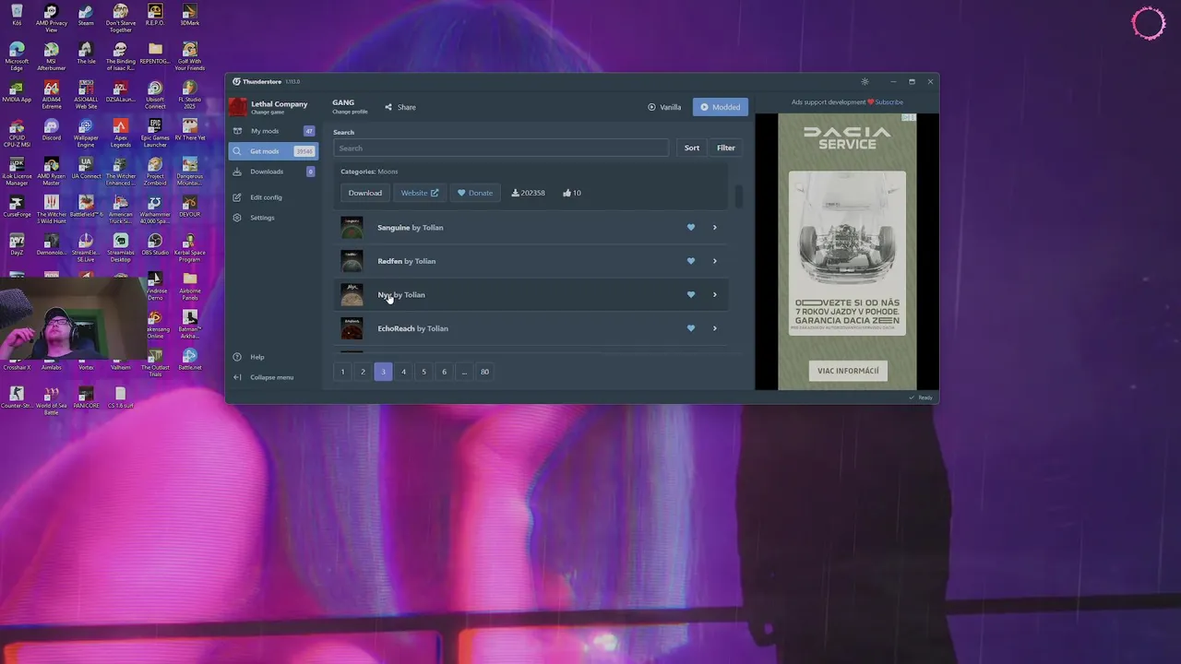Open Kerbal Space Program desktop shortcut
The width and height of the screenshot is (1181, 664).
point(190,246)
